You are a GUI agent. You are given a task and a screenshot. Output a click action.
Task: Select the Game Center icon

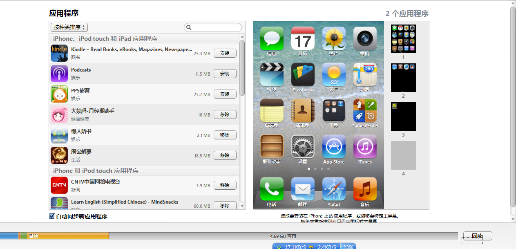click(x=365, y=110)
